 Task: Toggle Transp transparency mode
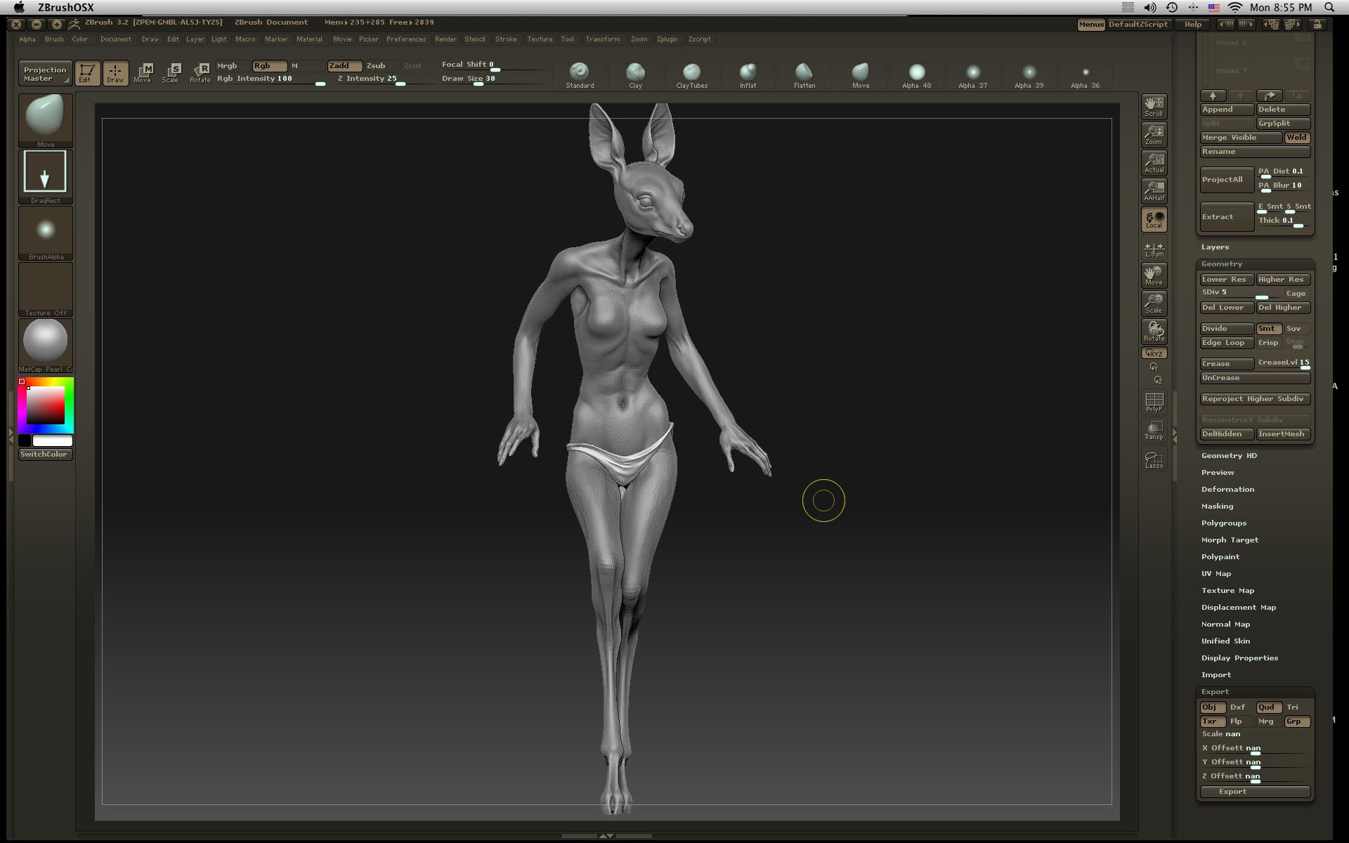coord(1154,430)
